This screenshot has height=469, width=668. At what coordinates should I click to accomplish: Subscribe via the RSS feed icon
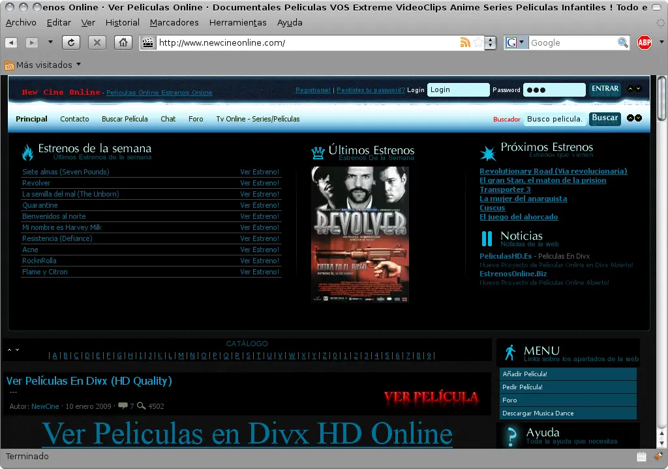tap(465, 42)
